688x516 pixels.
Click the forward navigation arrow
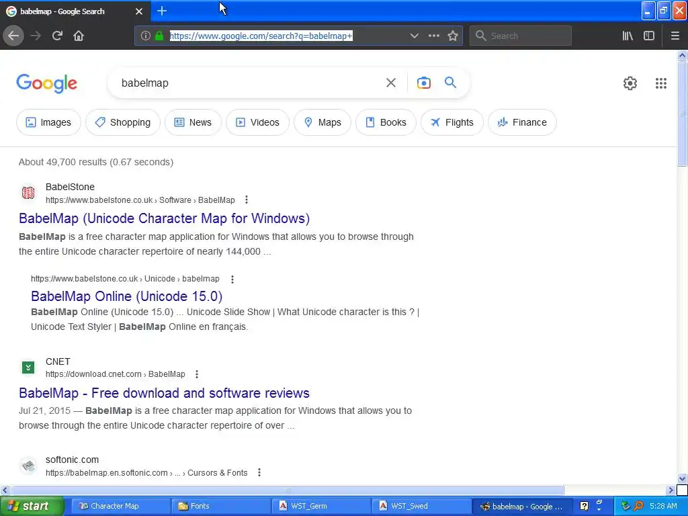tap(36, 36)
